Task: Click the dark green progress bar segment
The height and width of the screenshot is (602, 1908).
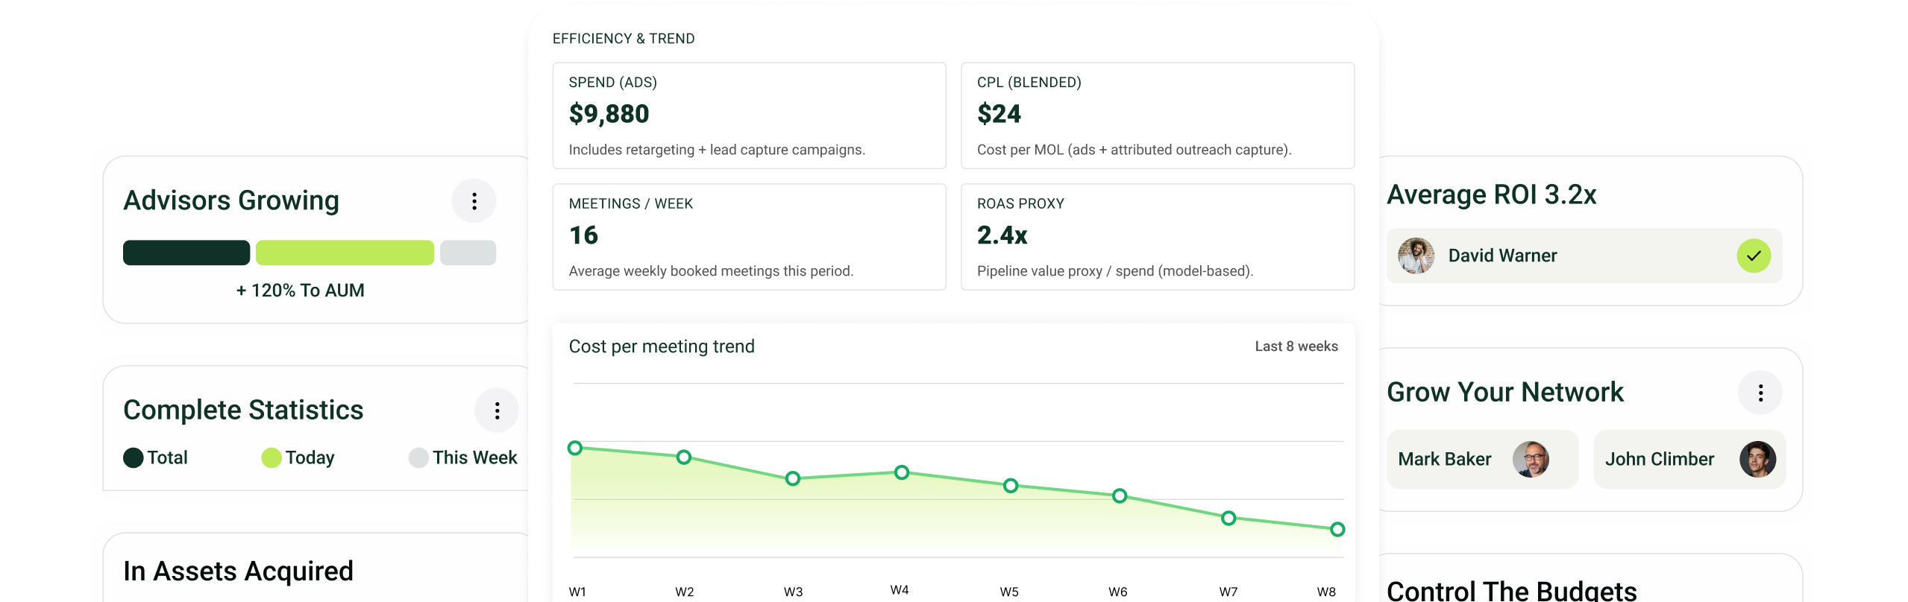Action: click(x=186, y=253)
